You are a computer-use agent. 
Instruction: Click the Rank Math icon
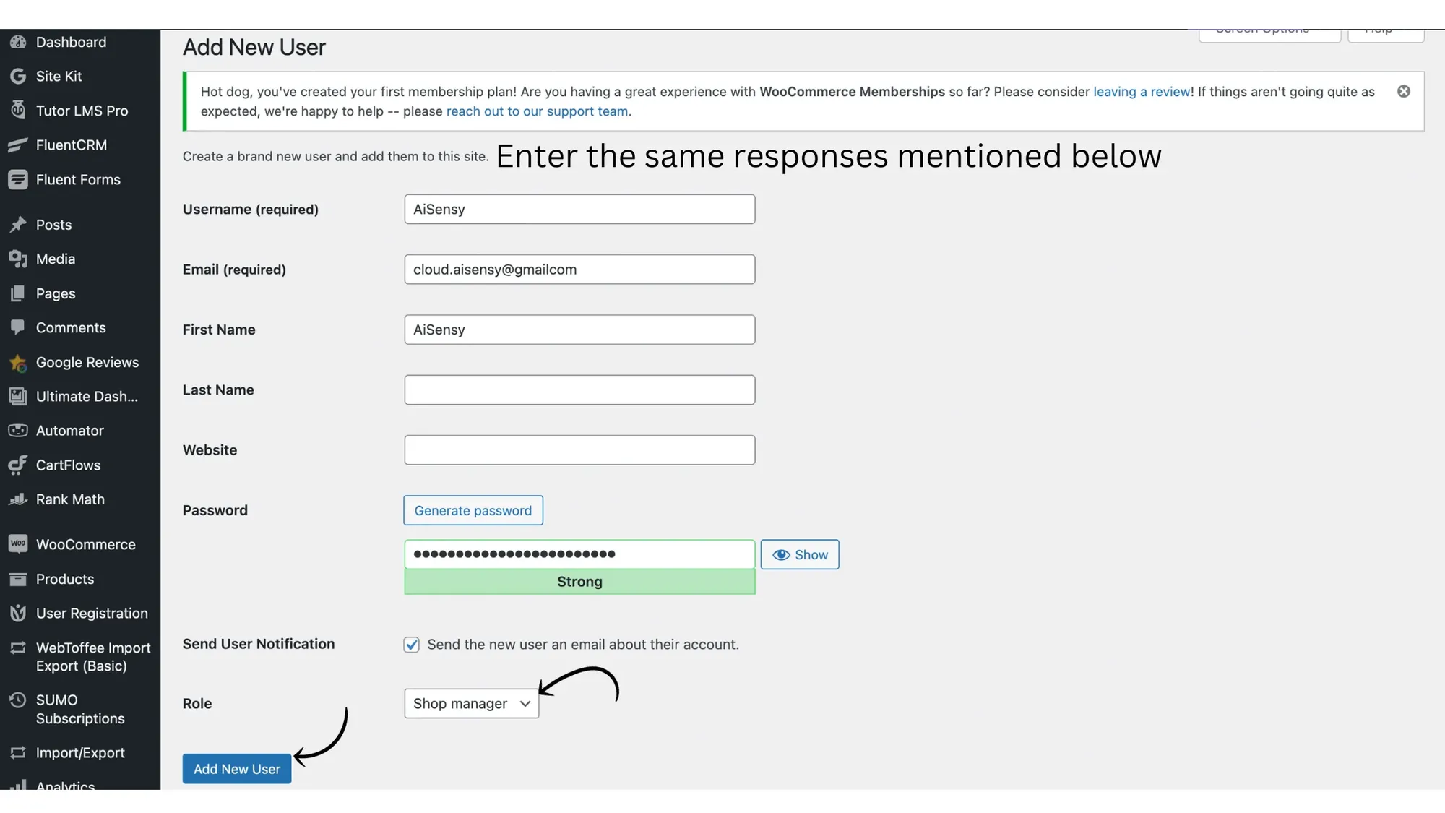(x=18, y=499)
